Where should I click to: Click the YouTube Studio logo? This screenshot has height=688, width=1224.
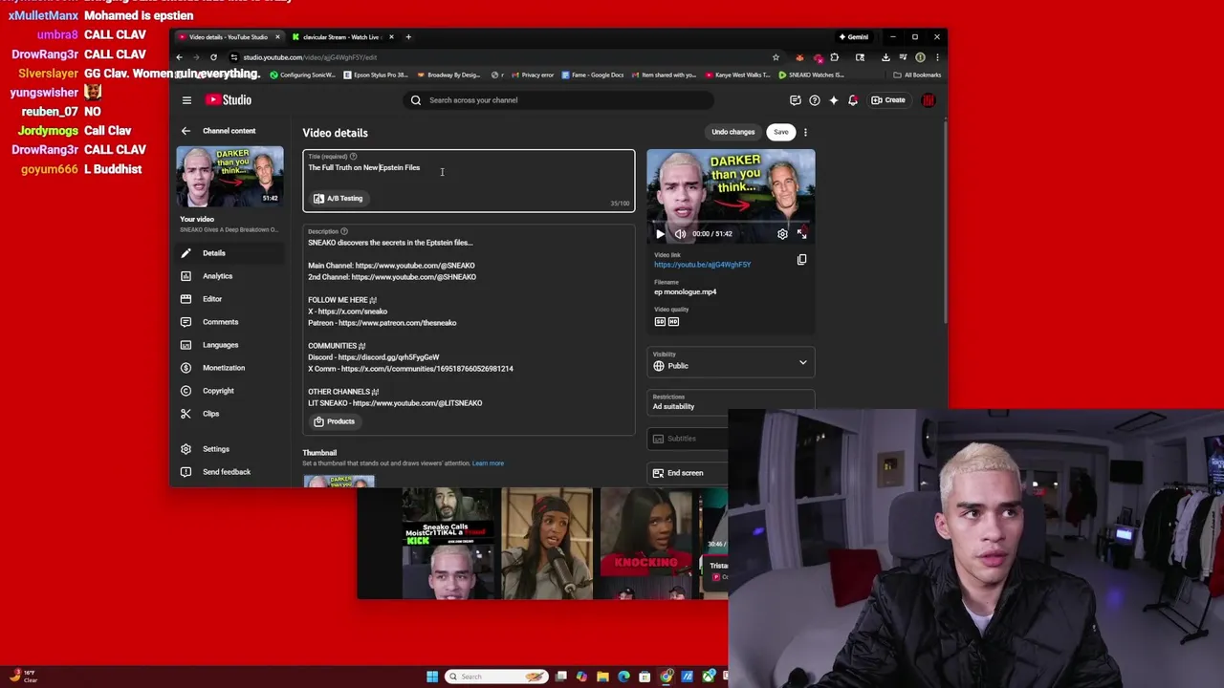tap(229, 100)
